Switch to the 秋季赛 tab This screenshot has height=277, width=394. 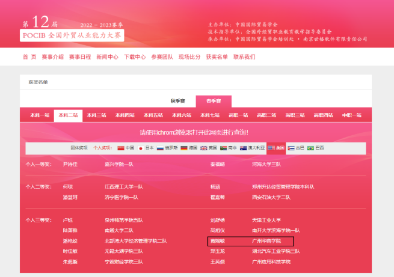(x=179, y=101)
